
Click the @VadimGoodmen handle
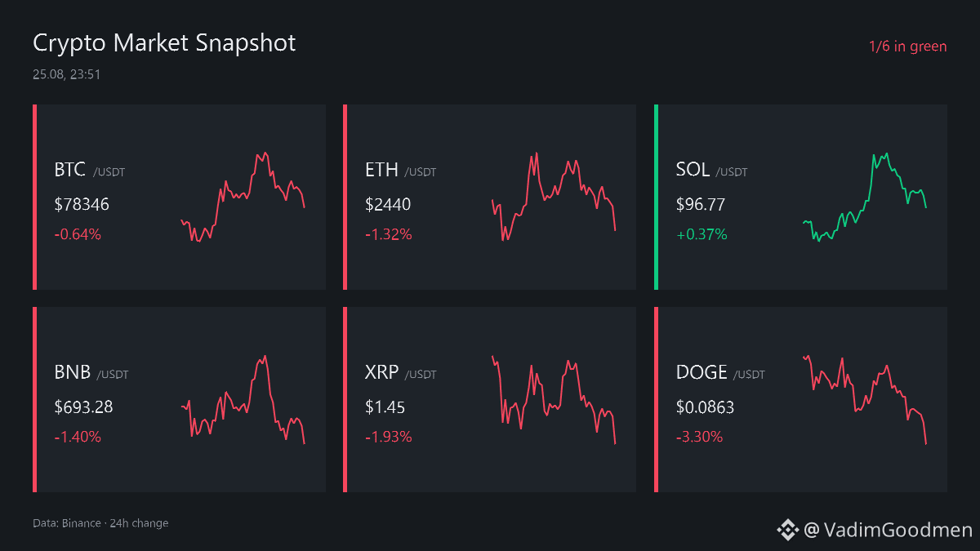click(x=889, y=531)
